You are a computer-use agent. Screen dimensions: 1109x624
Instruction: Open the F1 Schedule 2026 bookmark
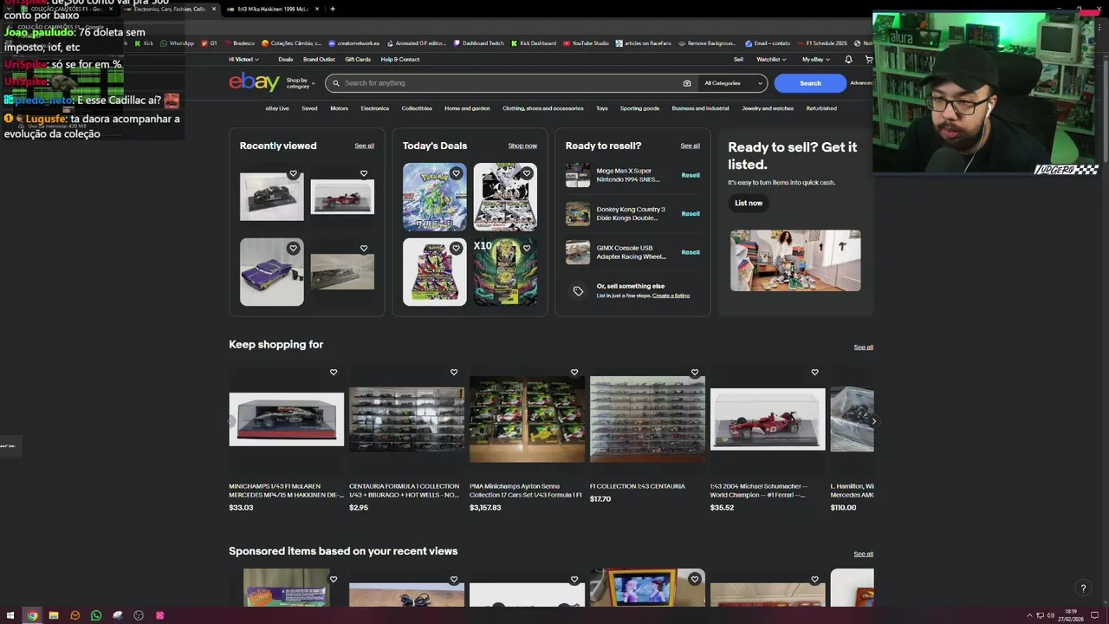(822, 42)
